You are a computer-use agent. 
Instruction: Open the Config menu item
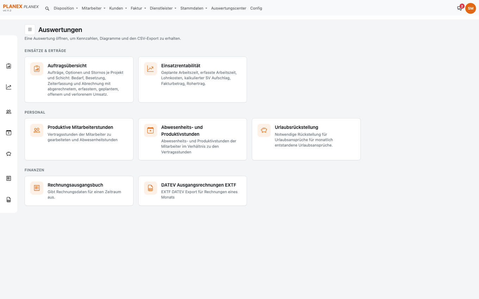coord(256,8)
